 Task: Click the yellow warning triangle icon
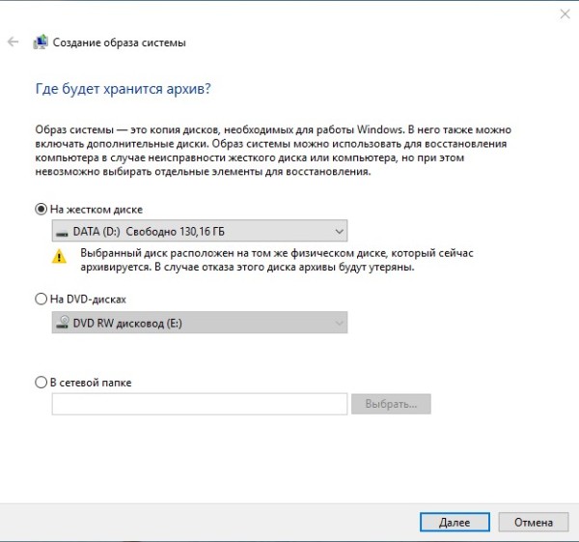coord(61,257)
